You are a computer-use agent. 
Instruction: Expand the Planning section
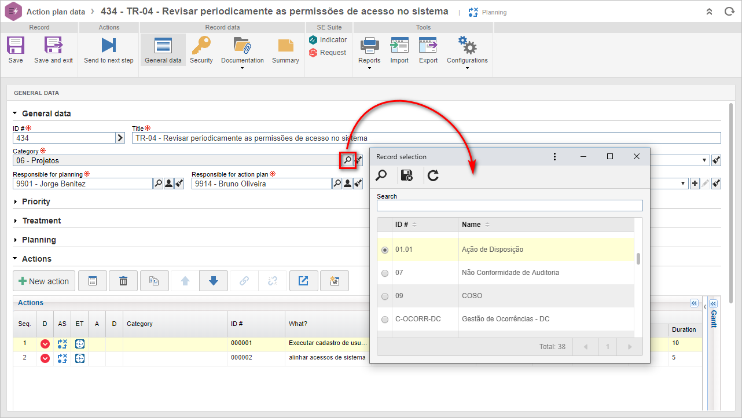pyautogui.click(x=35, y=240)
